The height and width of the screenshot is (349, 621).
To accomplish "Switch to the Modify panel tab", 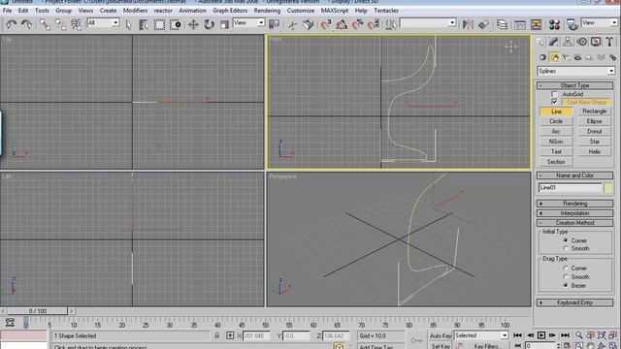I will (x=553, y=42).
